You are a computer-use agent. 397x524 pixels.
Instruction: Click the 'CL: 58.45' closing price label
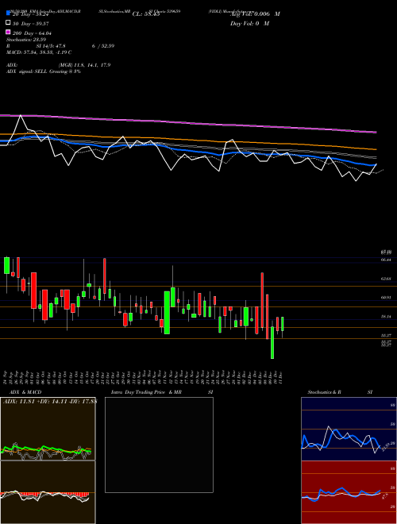point(146,14)
